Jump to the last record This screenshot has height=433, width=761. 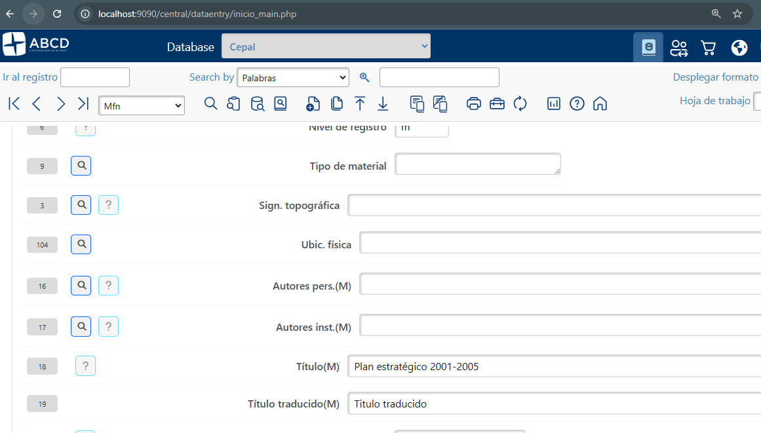83,104
